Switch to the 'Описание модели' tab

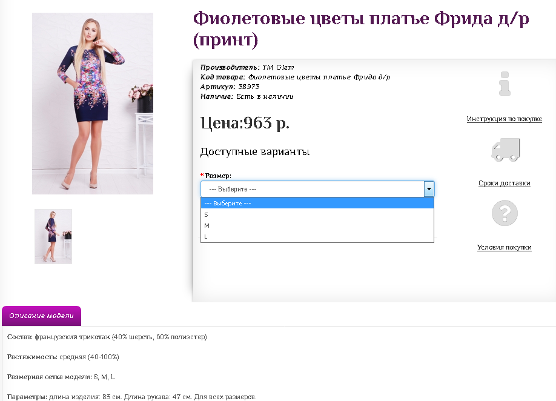[41, 316]
